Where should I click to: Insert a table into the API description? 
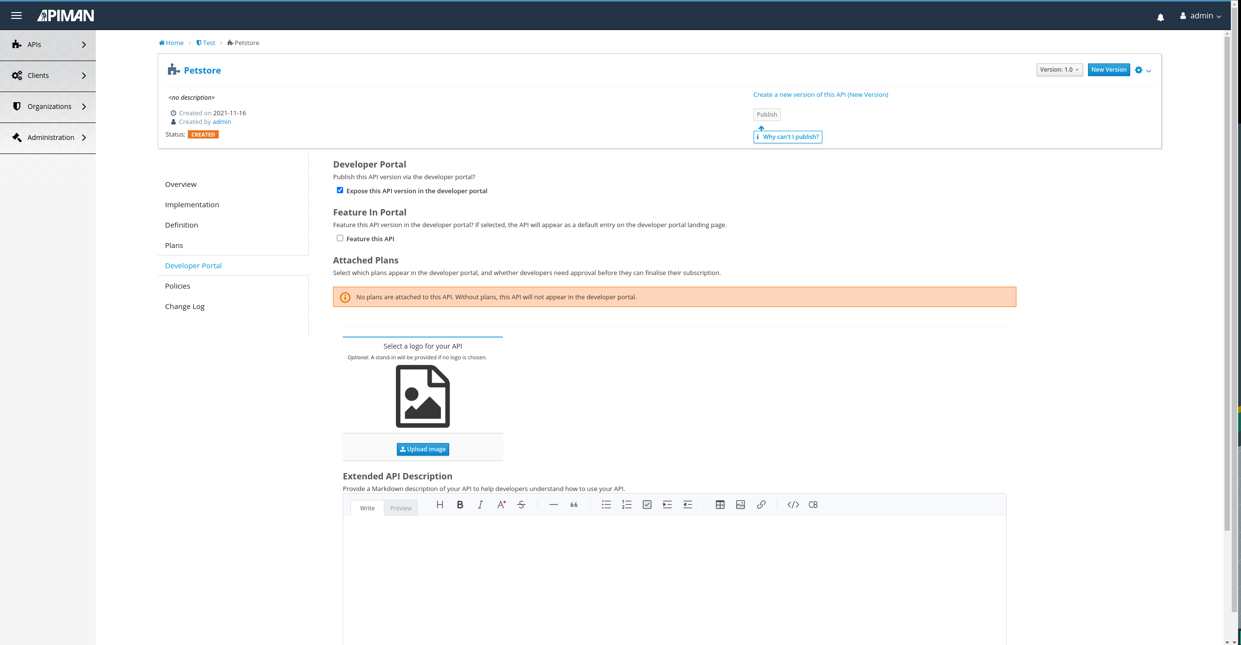point(720,505)
